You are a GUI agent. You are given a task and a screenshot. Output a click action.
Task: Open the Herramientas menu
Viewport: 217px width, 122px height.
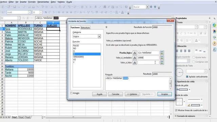tap(43, 2)
